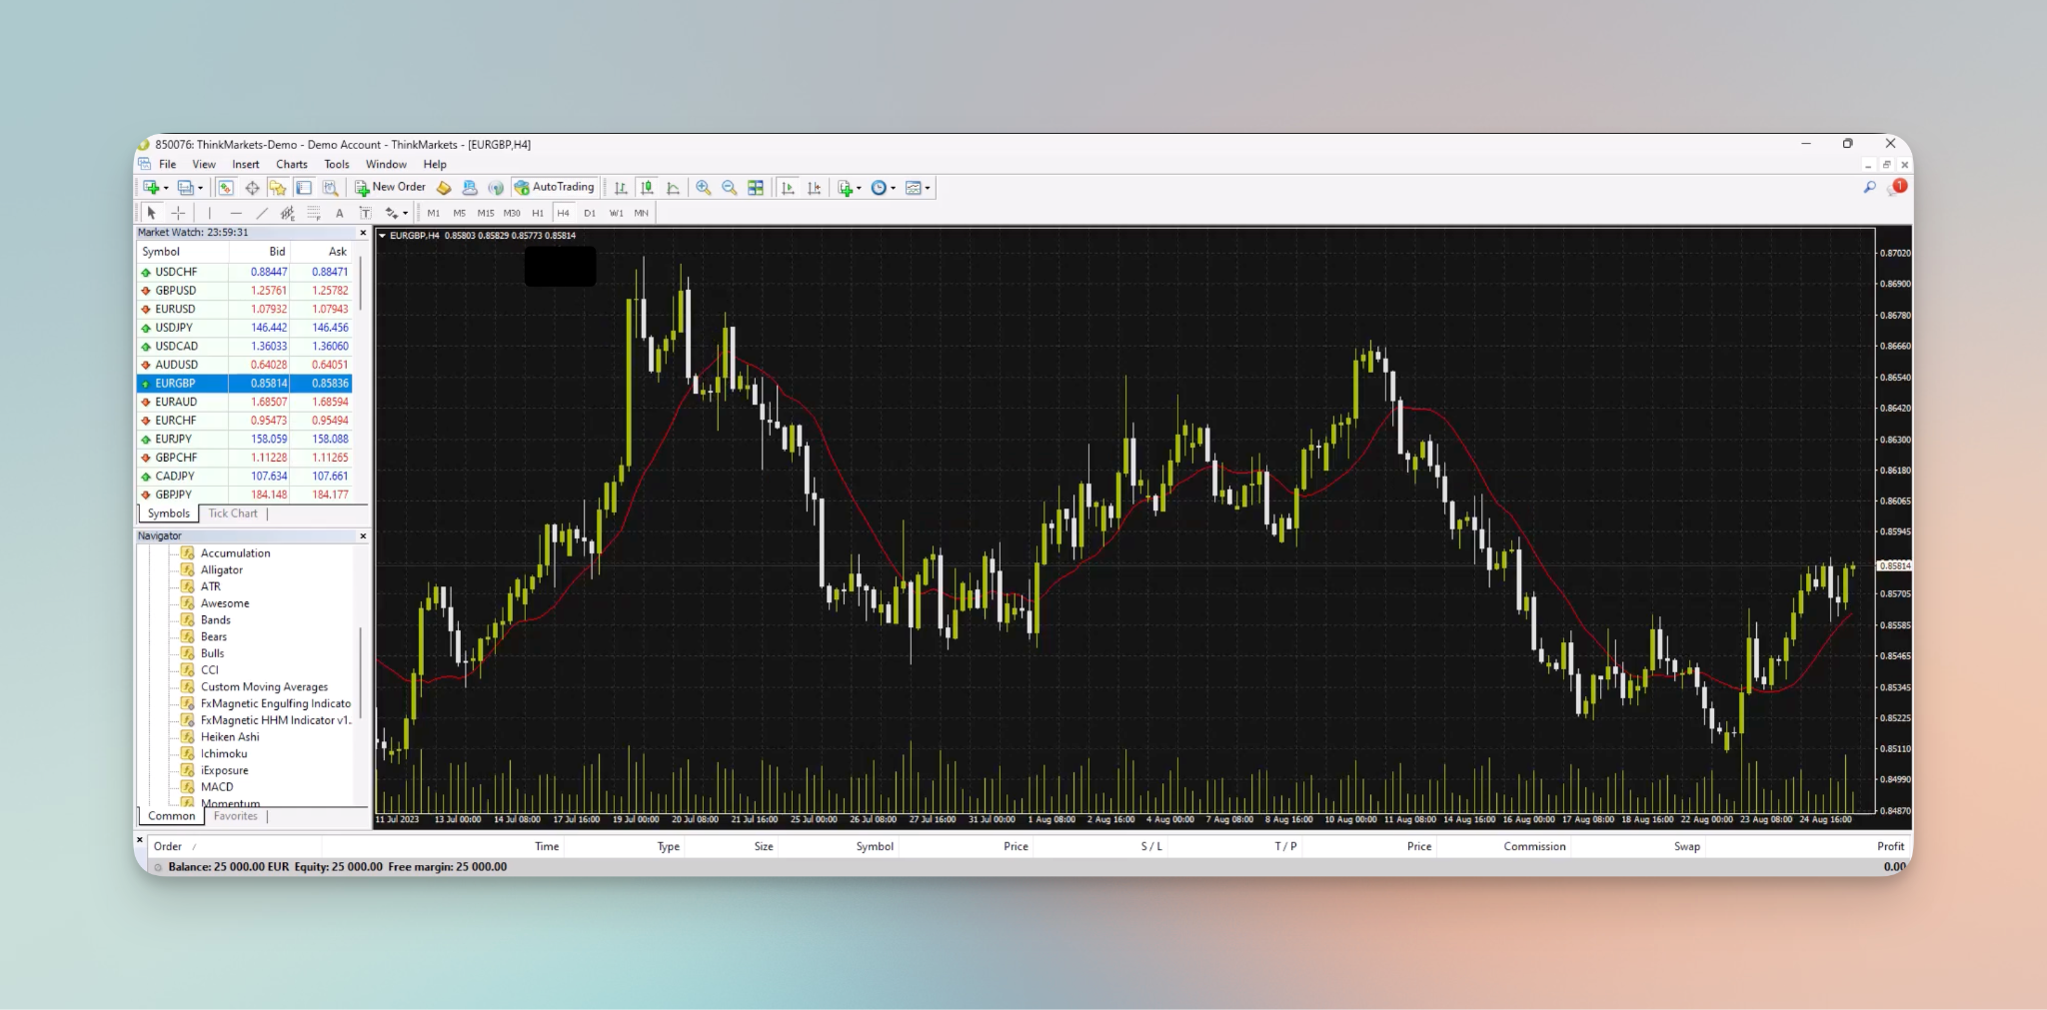Switch timeframe to H1
The image size is (2047, 1010).
(538, 213)
